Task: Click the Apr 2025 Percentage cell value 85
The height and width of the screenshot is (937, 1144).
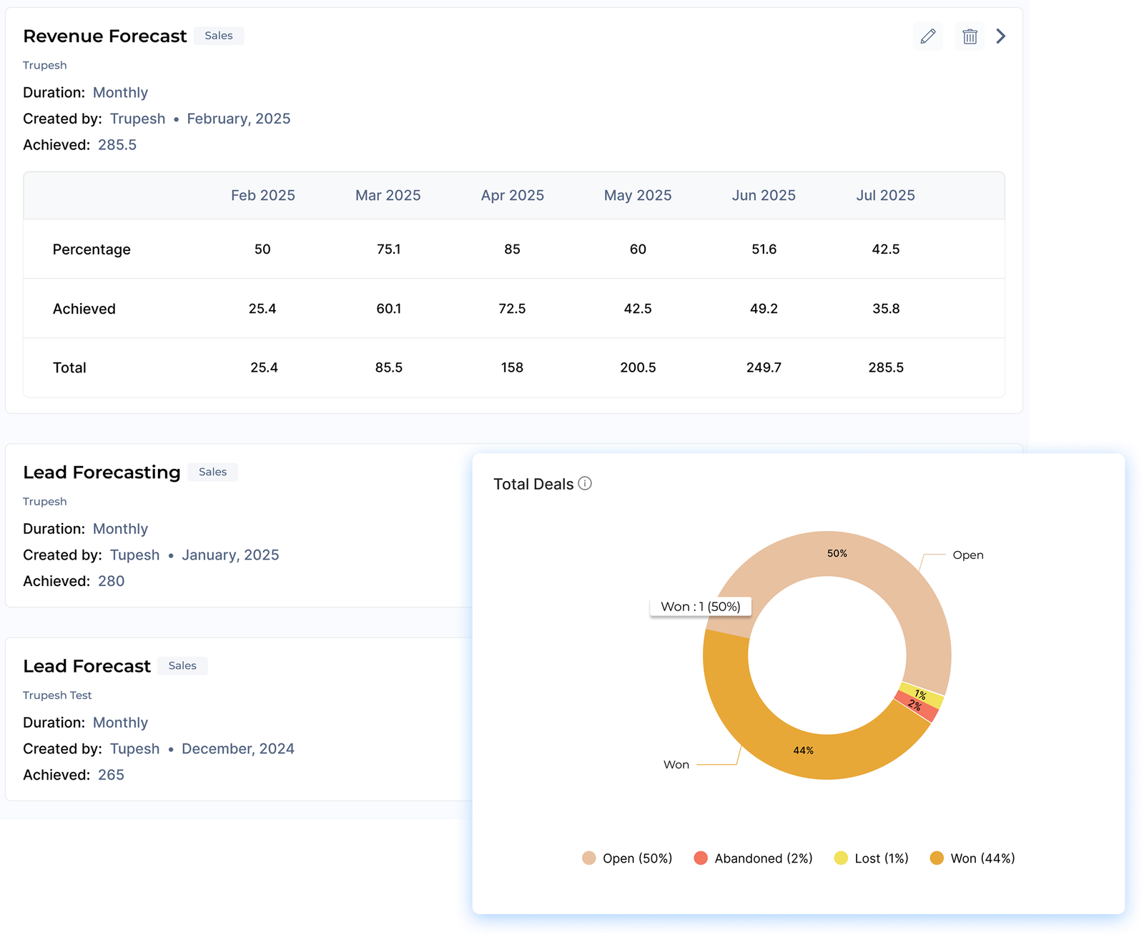Action: coord(512,249)
